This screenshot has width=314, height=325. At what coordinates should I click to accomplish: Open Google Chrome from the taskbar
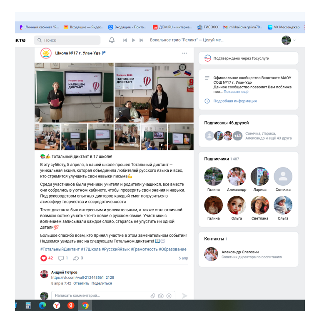[85, 305]
